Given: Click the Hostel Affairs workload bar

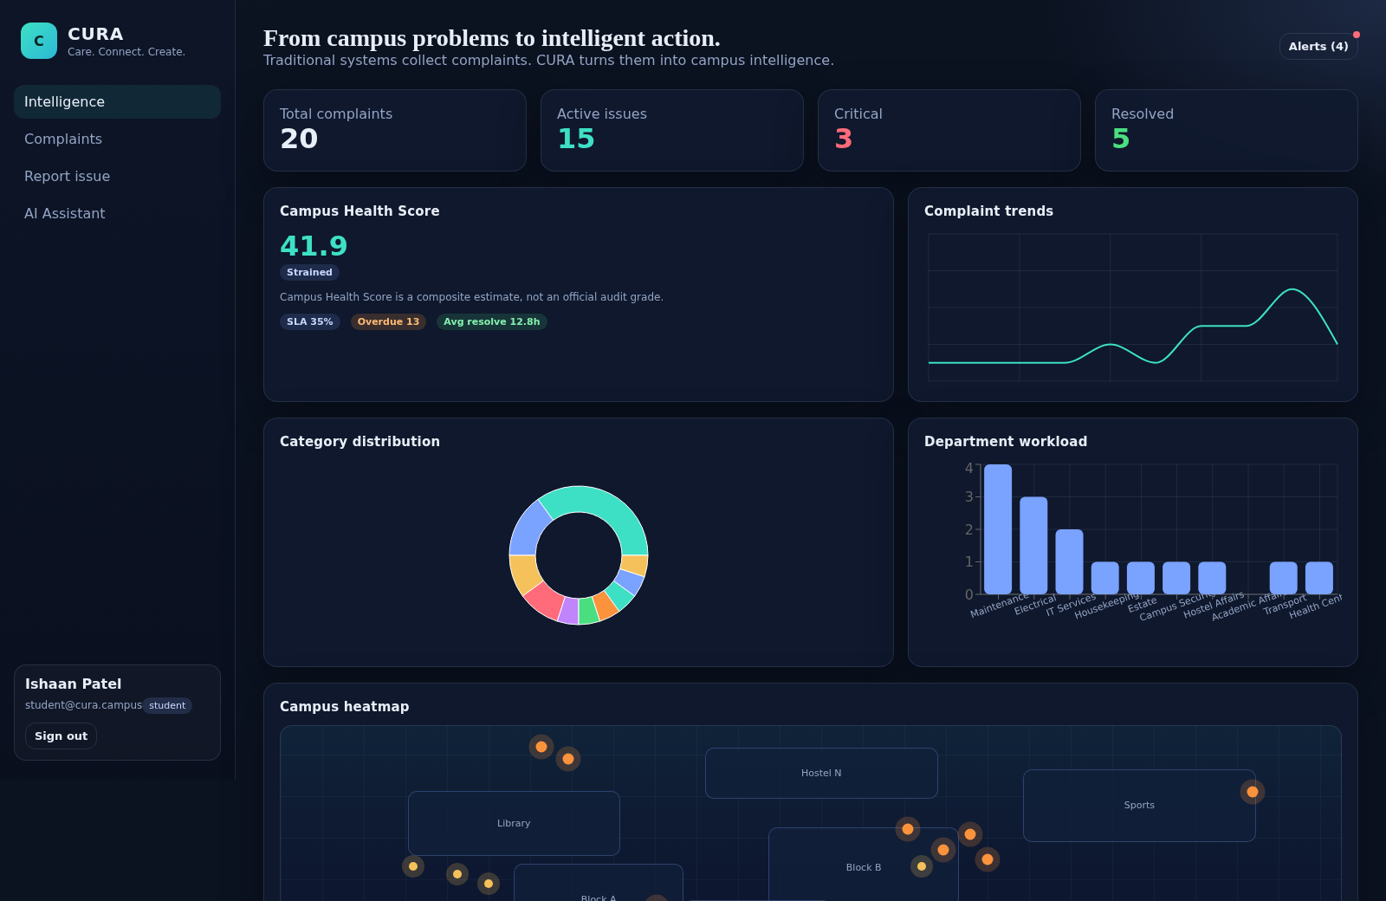Looking at the screenshot, I should (1212, 578).
